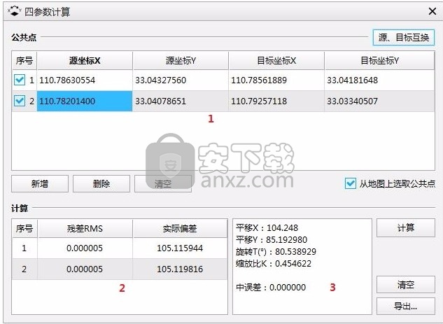Screen dimensions: 443x324
Task: Click the 序号 header in the calculation table
Action: (24, 228)
